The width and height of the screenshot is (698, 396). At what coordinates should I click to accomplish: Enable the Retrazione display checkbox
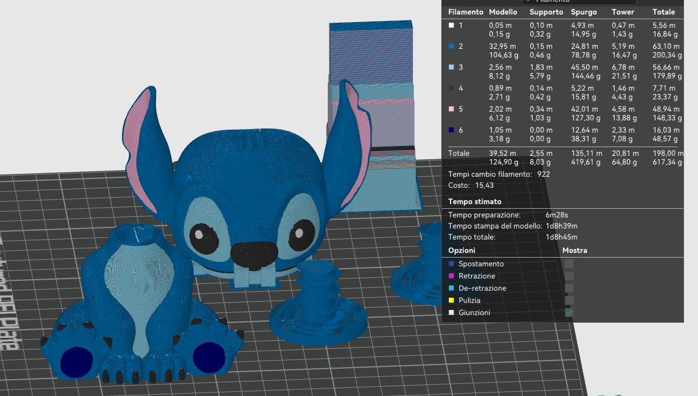(568, 276)
